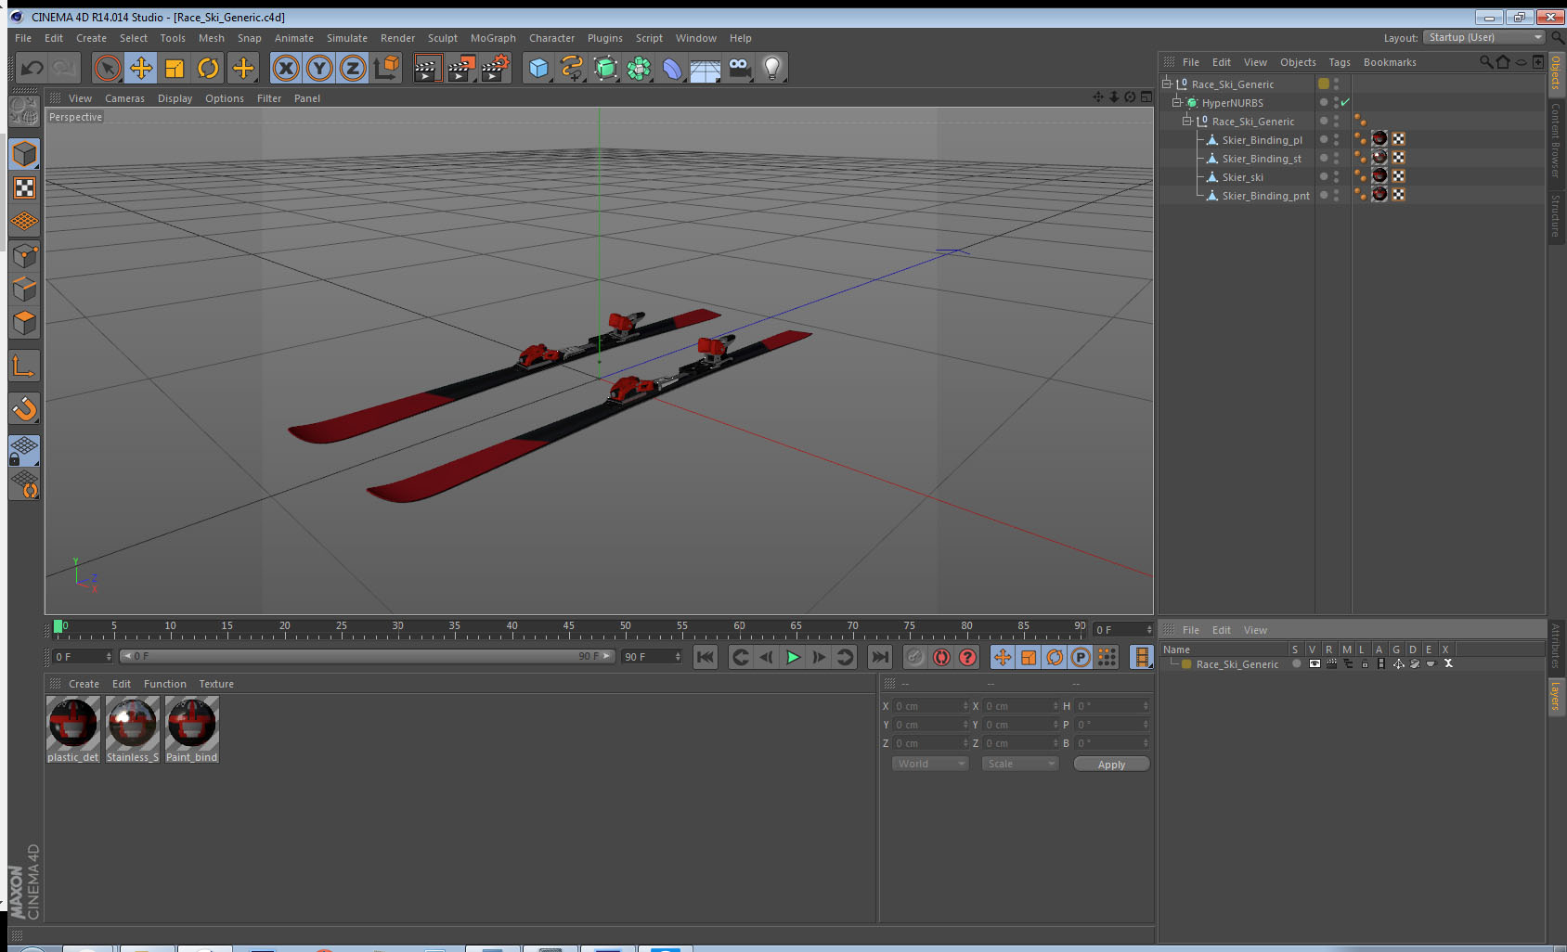
Task: Add a Cube primitive object
Action: 538,68
